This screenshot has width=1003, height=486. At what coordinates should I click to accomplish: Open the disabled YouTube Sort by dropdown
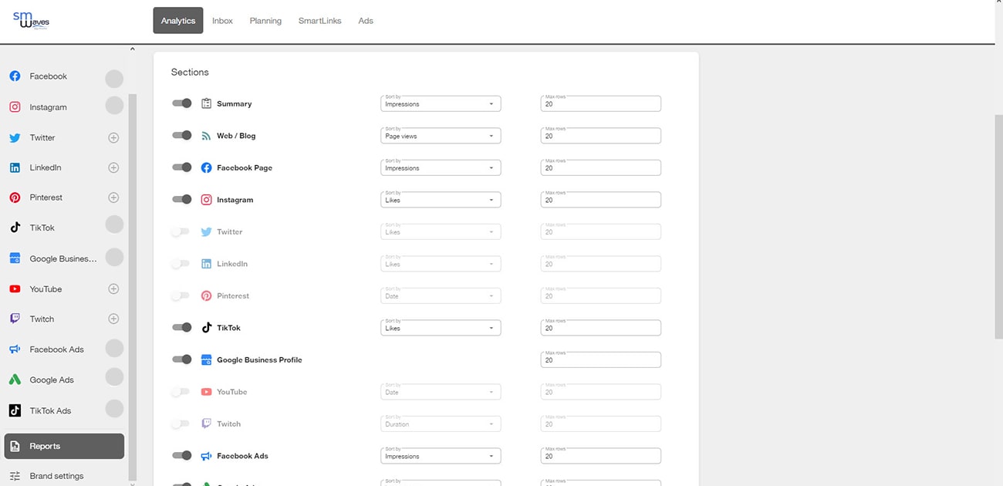(x=441, y=392)
